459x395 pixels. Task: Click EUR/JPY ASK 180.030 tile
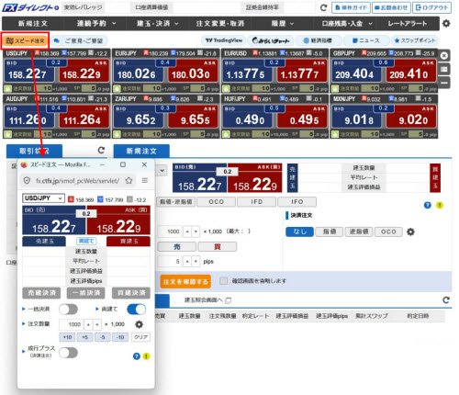193,71
